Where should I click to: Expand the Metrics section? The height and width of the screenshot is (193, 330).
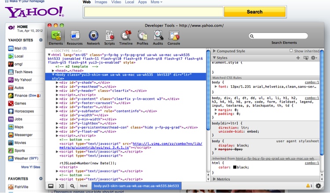pos(214,179)
